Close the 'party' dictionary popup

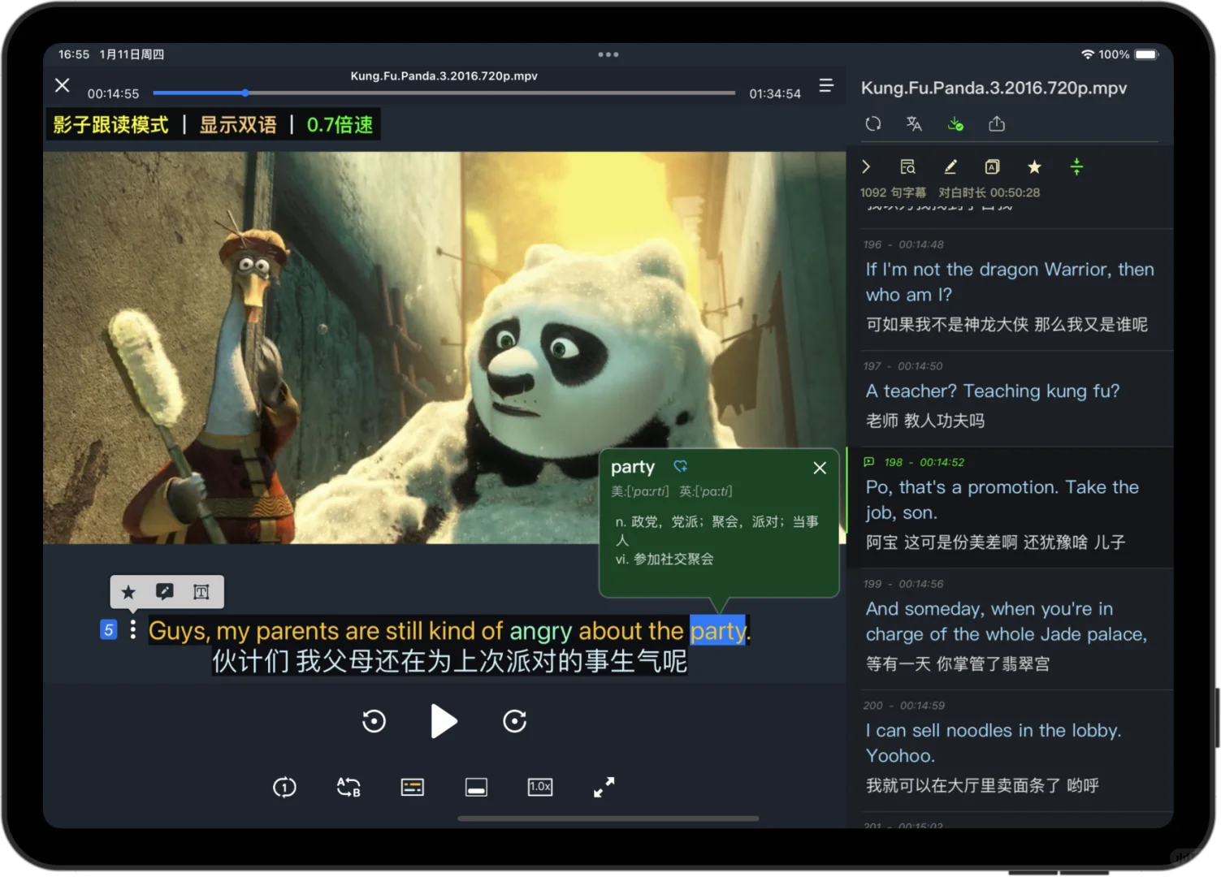[x=820, y=468]
